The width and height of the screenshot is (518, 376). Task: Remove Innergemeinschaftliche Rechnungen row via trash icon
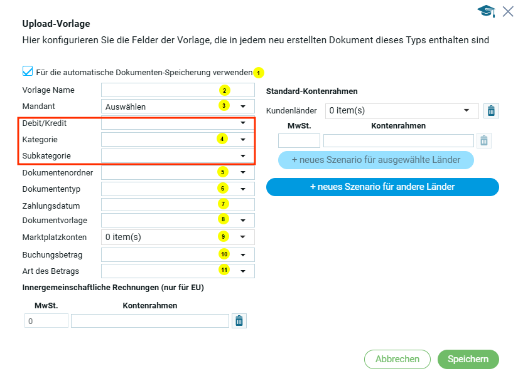(239, 321)
